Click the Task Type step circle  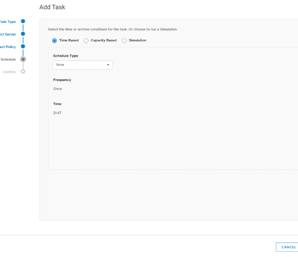[x=23, y=21]
